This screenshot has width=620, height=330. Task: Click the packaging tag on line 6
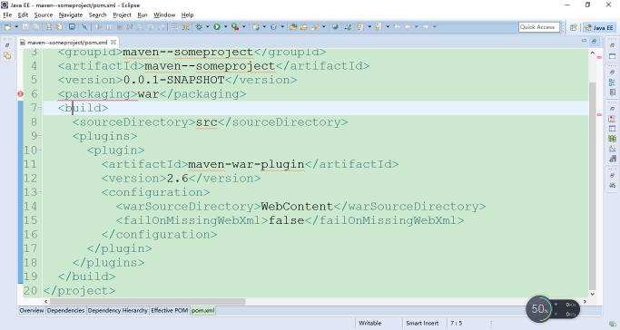tap(98, 94)
